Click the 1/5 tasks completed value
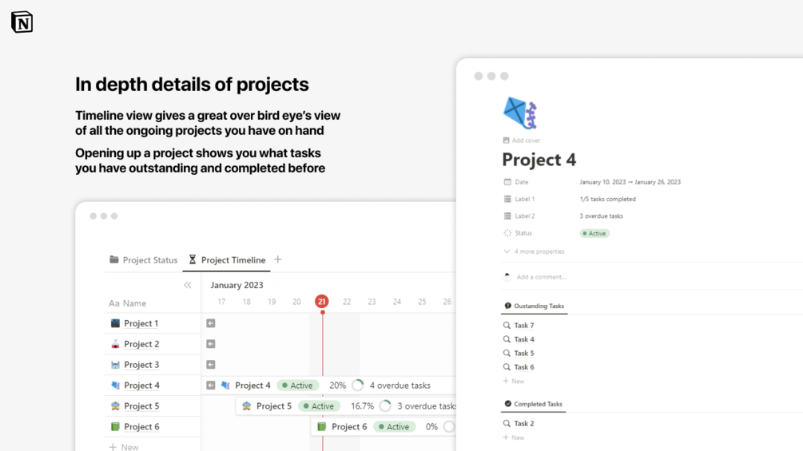This screenshot has width=803, height=451. tap(607, 199)
